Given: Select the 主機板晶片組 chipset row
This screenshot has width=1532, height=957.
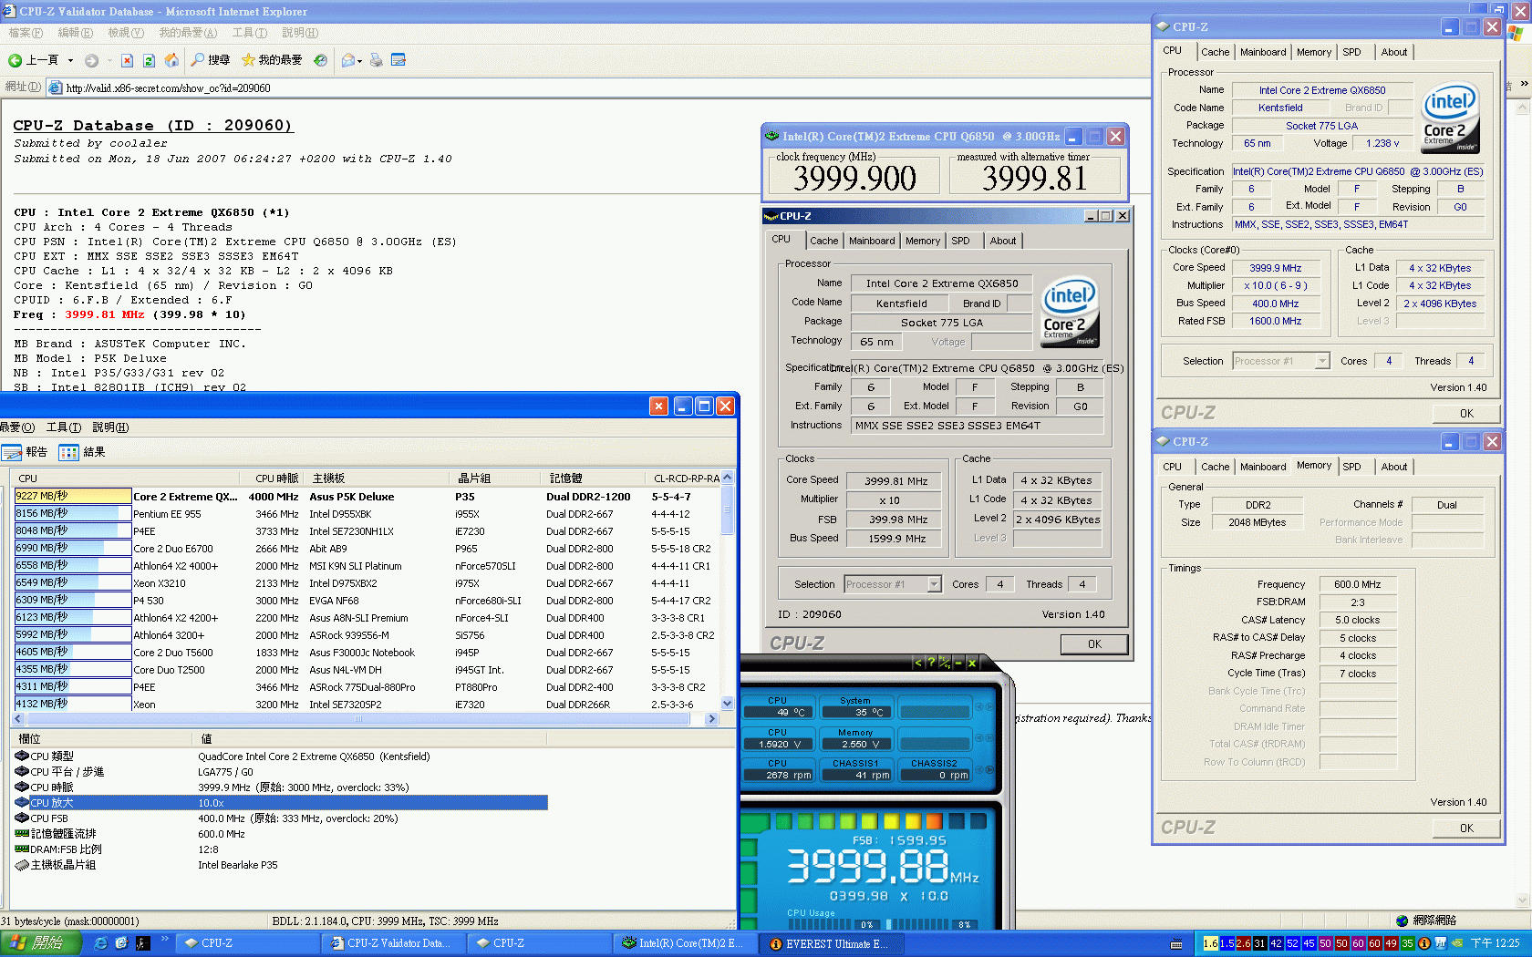Looking at the screenshot, I should point(280,865).
